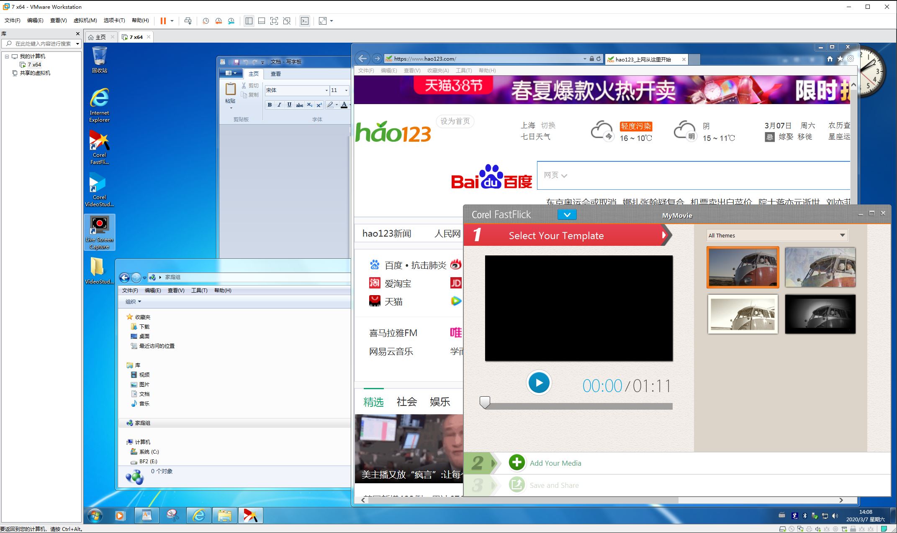897x533 pixels.
Task: Toggle the console view button in VMware
Action: [x=305, y=21]
